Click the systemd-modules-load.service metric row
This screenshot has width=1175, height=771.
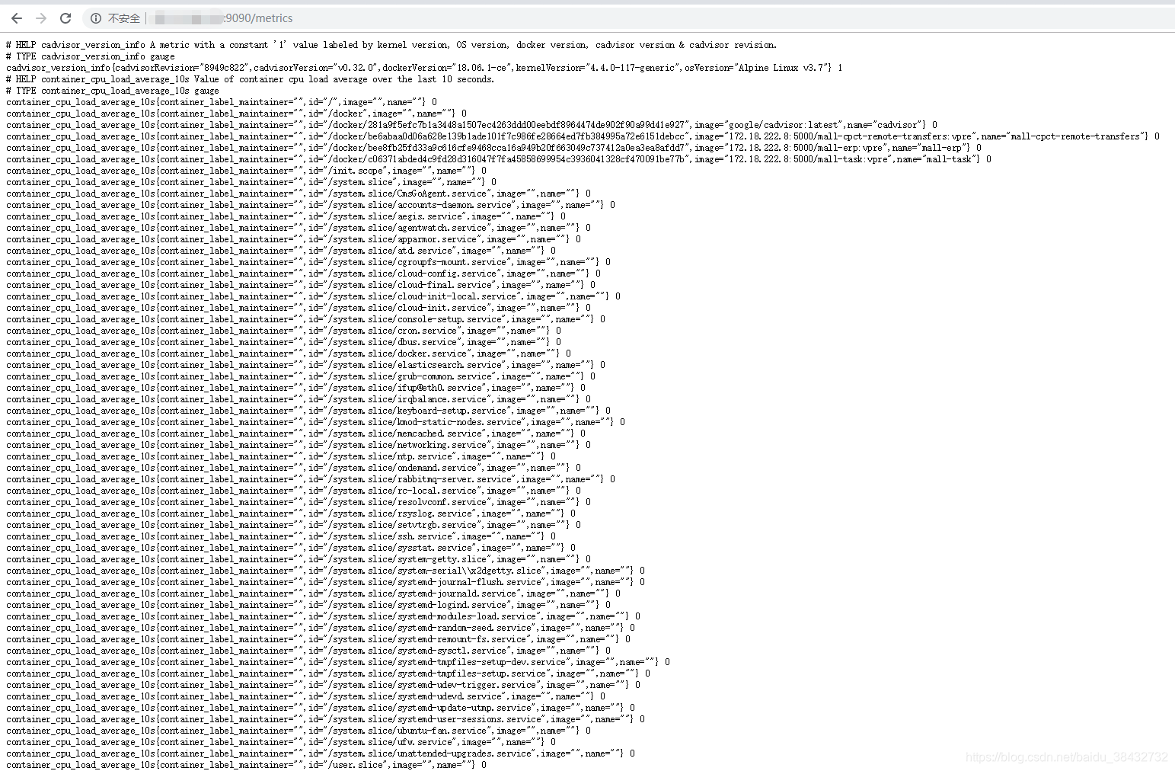[323, 616]
